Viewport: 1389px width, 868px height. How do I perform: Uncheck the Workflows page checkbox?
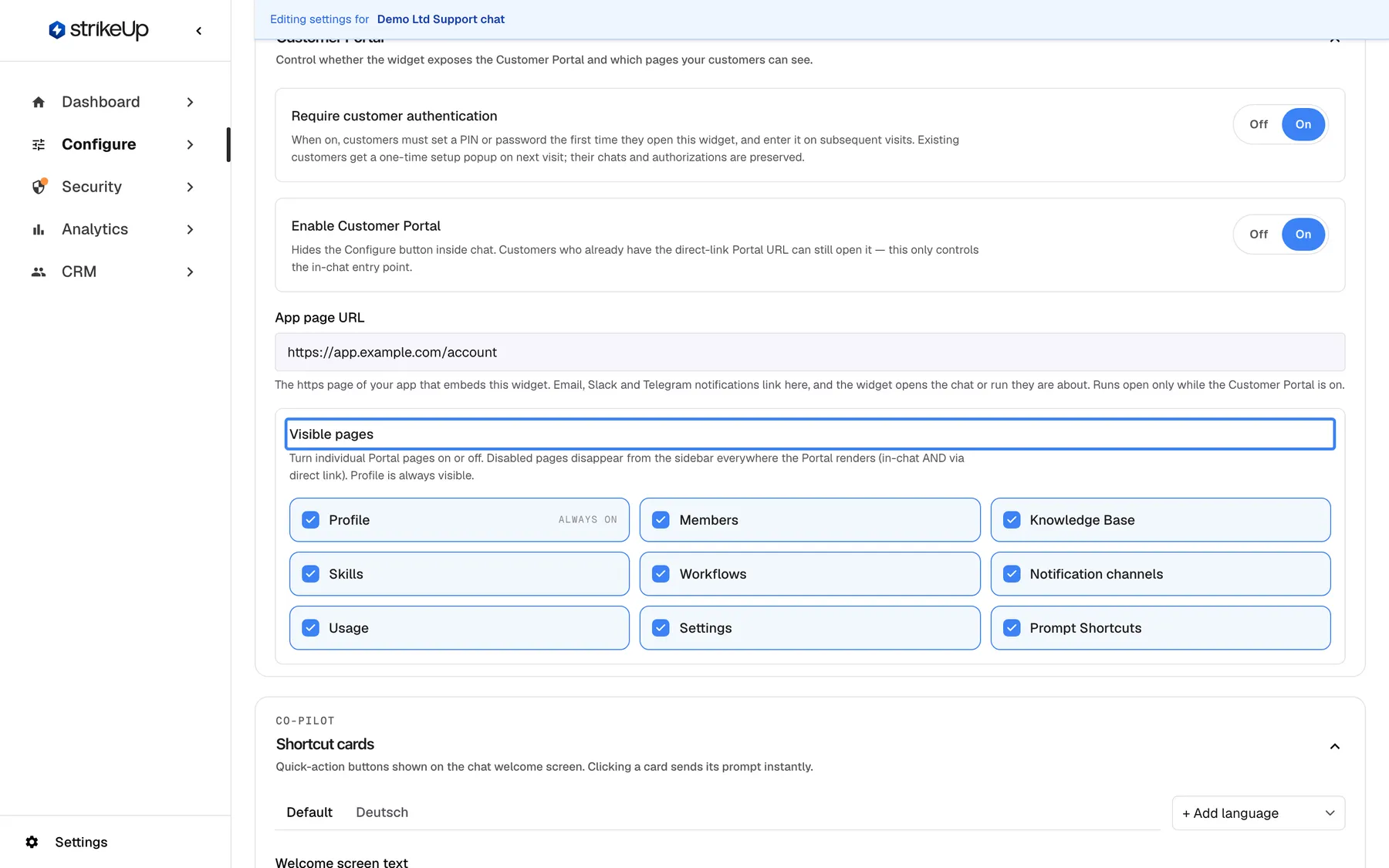point(661,574)
